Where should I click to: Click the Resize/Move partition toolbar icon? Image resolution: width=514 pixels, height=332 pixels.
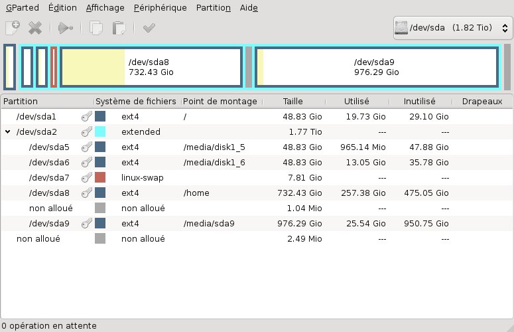click(x=66, y=28)
